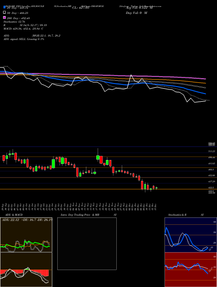Click the 'Stochastics & RSI' panel title
Image resolution: width=217 pixels, height=287 pixels.
(x=186, y=215)
